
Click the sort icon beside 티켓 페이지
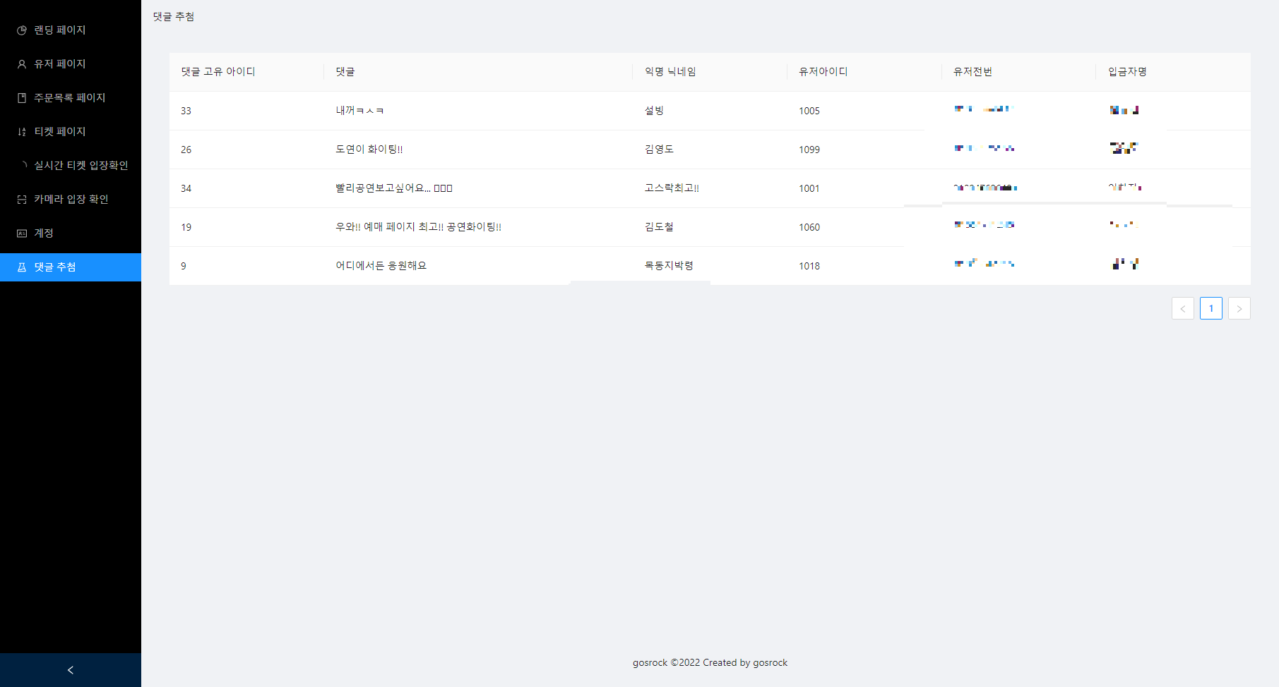(22, 132)
